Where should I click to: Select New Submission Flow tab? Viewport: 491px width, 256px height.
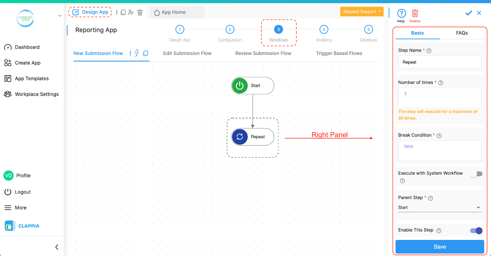[98, 53]
